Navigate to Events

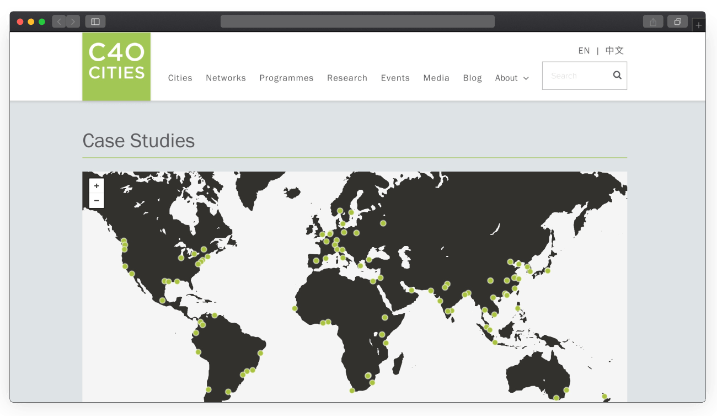tap(395, 78)
